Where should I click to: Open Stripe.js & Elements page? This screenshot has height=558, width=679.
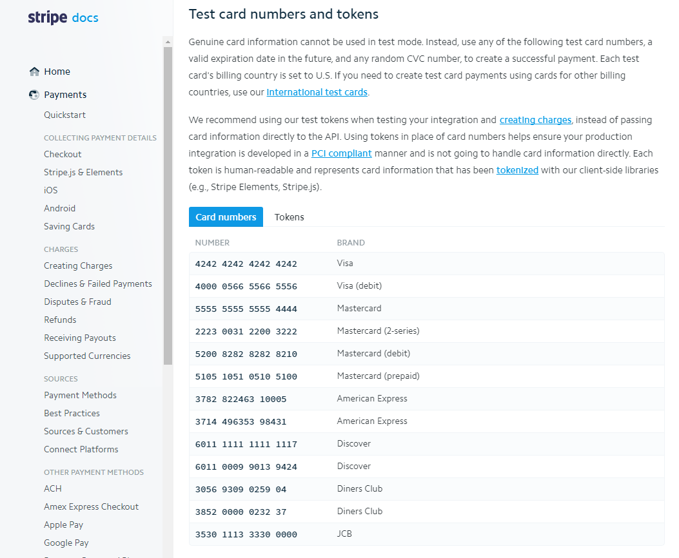[83, 173]
